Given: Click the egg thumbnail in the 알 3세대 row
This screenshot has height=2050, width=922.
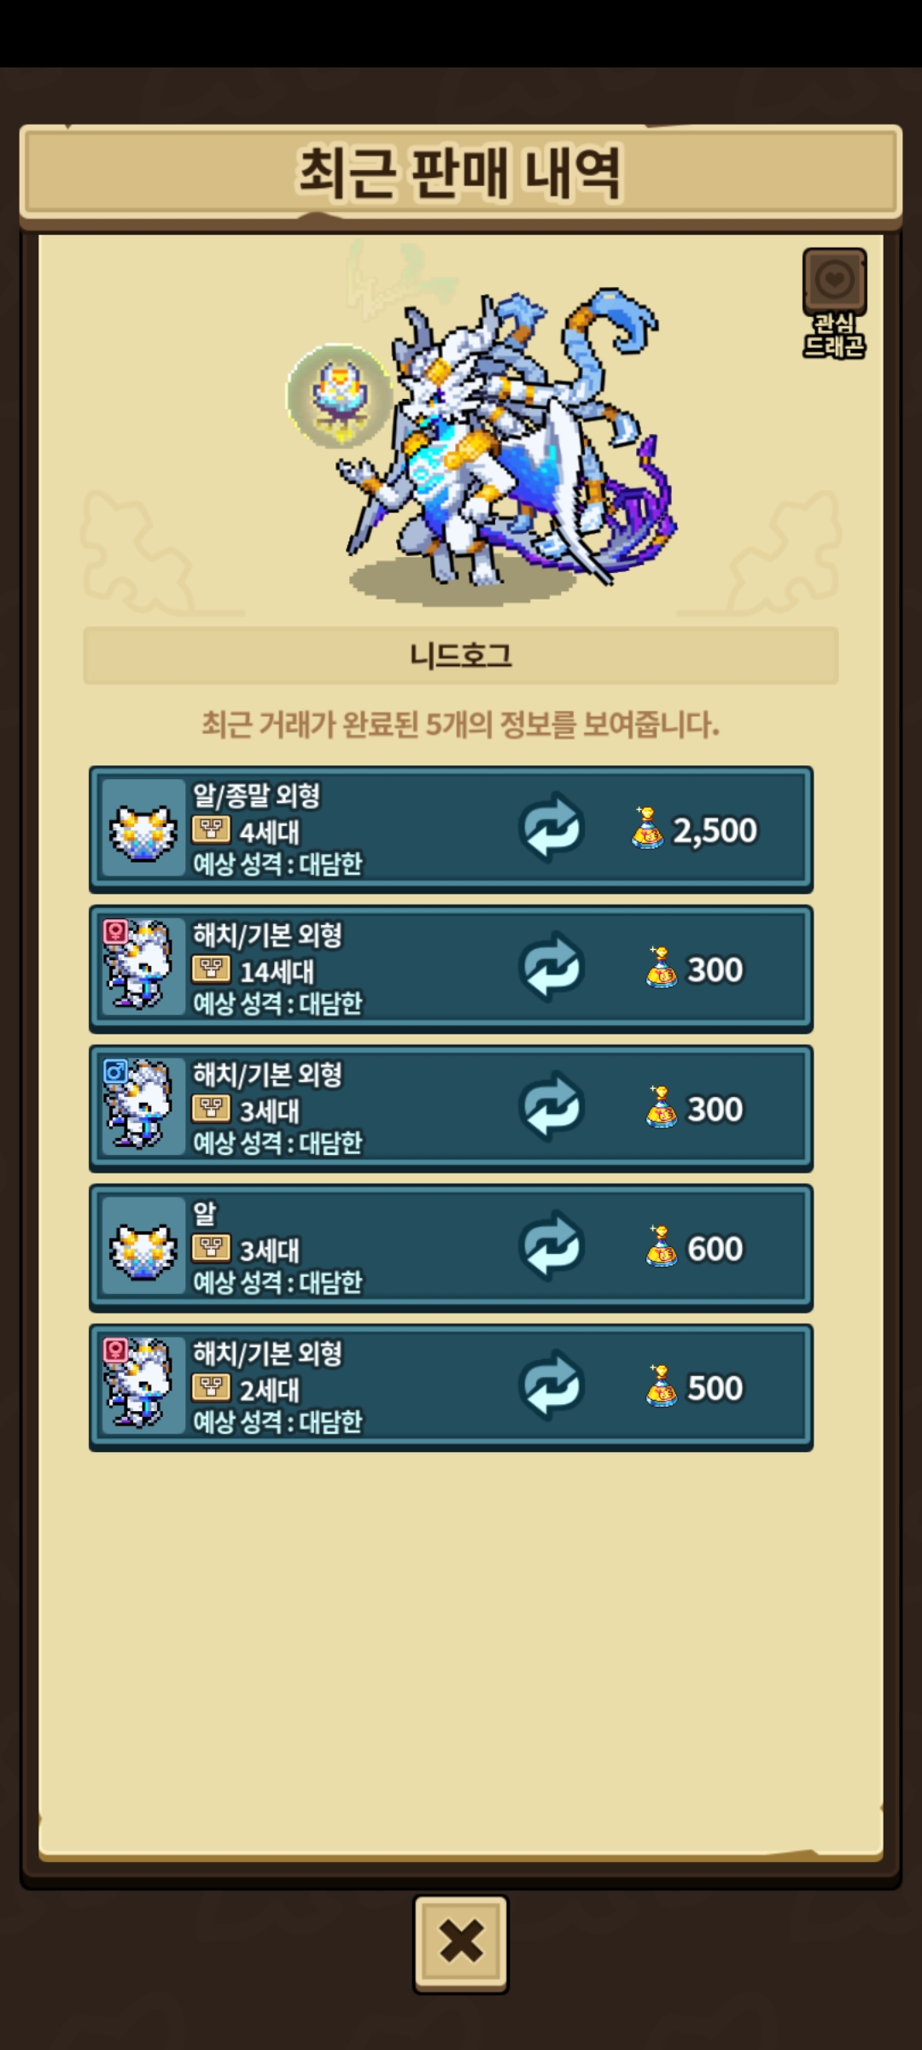Looking at the screenshot, I should click(143, 1247).
